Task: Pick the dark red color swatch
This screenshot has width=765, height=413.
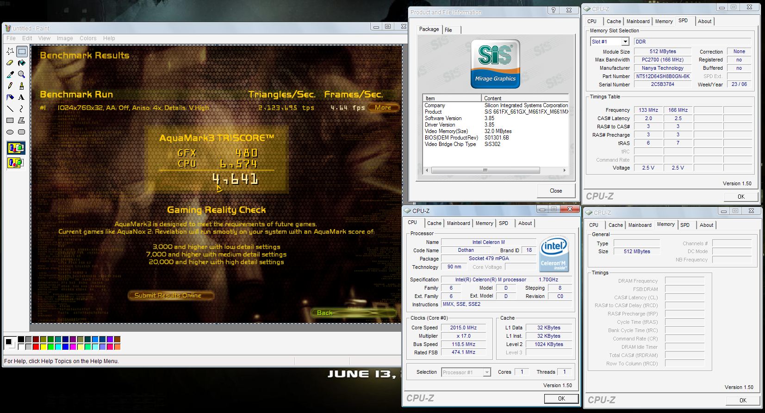Action: pyautogui.click(x=36, y=340)
